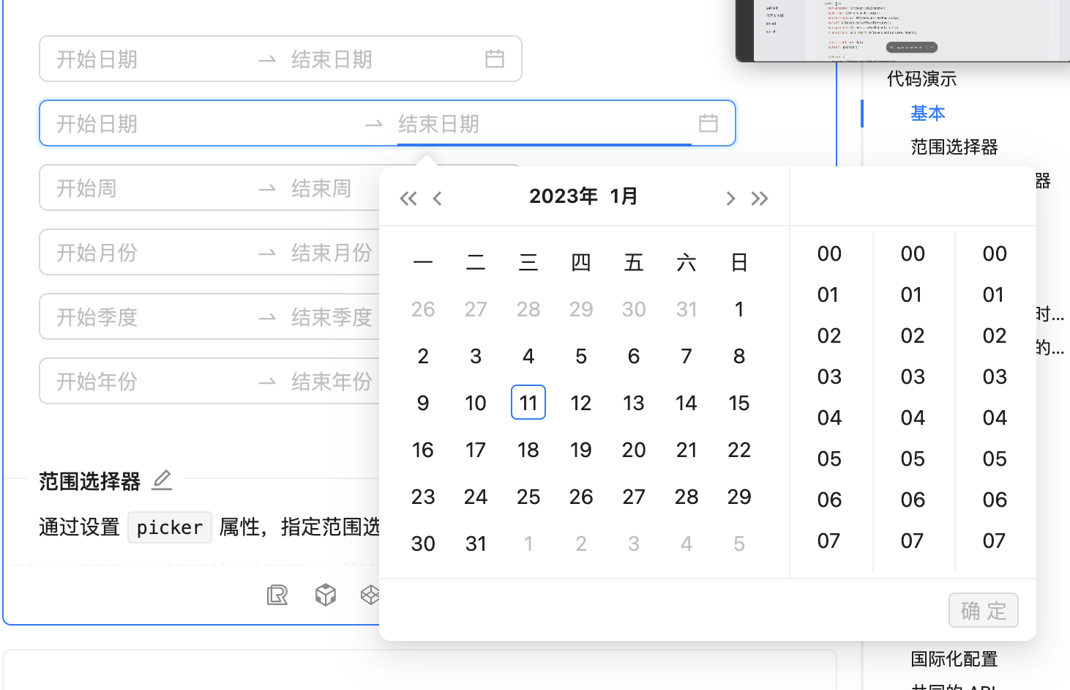Go to previous month with left chevron
Viewport: 1070px width, 690px height.
tap(437, 198)
